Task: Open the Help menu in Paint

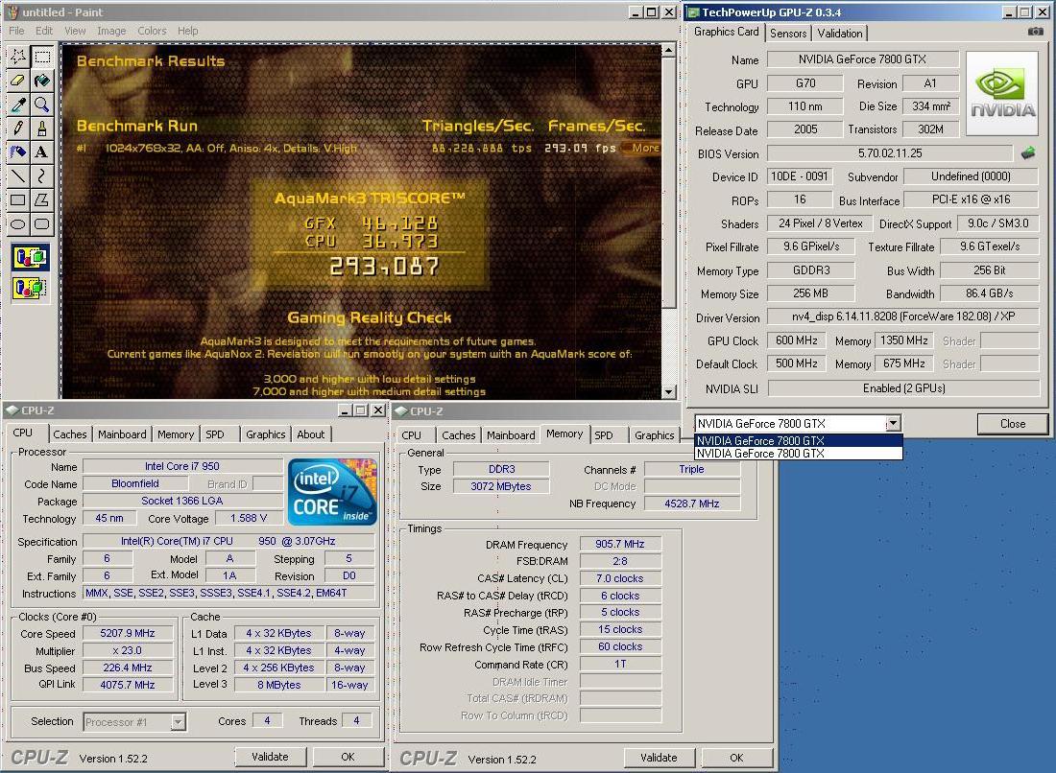Action: (x=188, y=31)
